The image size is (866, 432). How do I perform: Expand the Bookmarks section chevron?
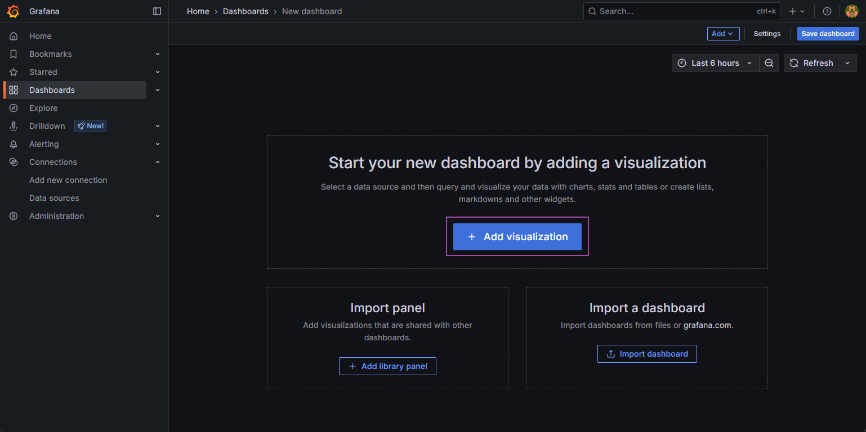coord(158,54)
